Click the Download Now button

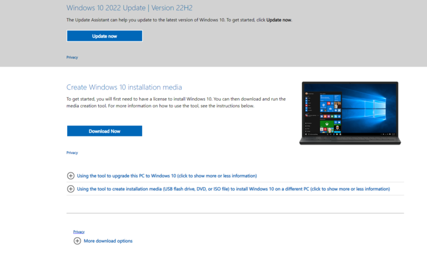coord(104,131)
